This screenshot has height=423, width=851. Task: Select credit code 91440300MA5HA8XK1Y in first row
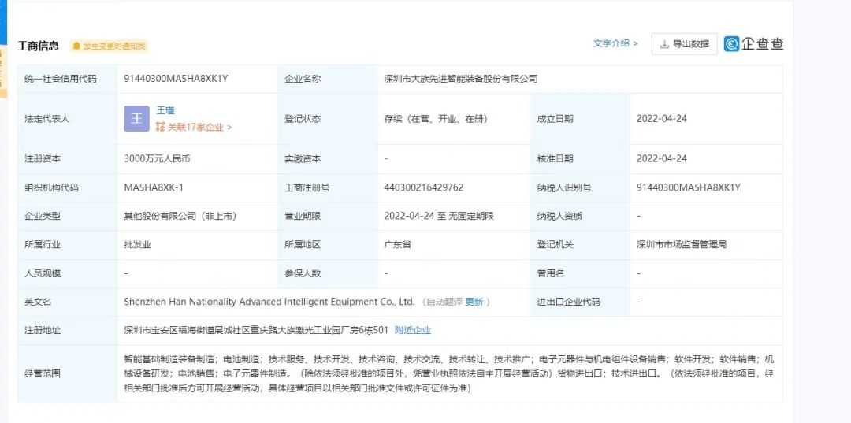(176, 79)
